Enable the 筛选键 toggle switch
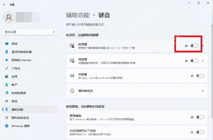The width and height of the screenshot is (213, 140). (x=194, y=61)
